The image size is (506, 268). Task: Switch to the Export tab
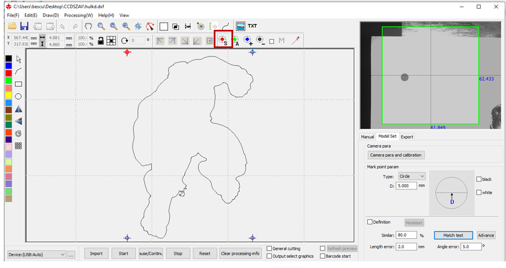(x=407, y=137)
